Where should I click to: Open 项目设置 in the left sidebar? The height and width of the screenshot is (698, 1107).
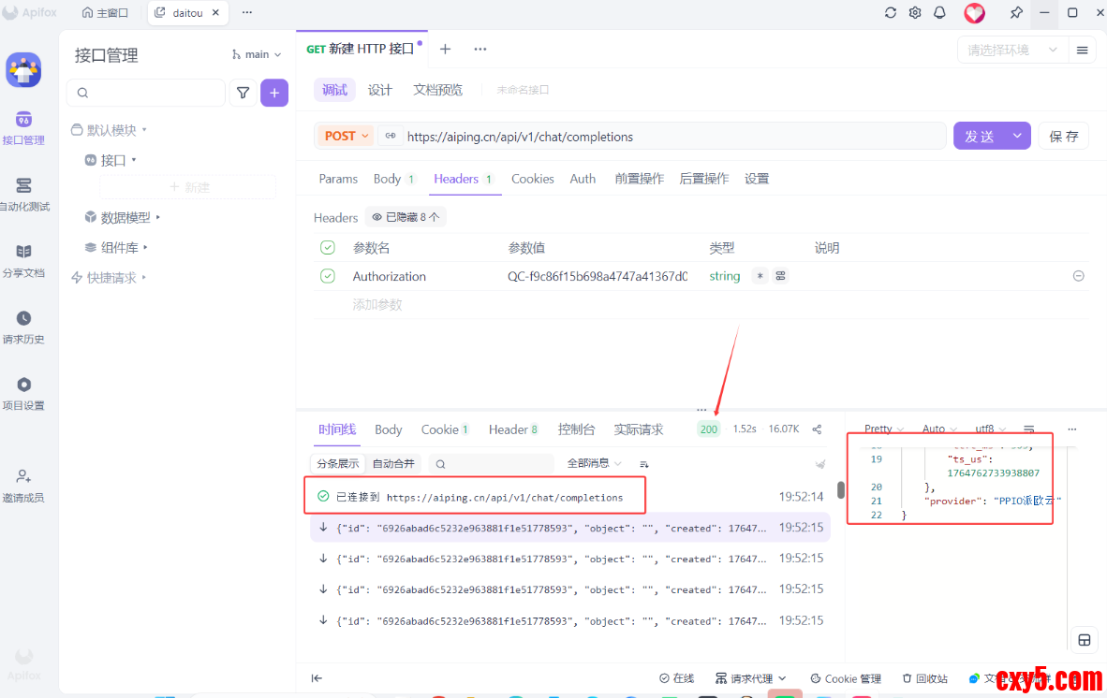pos(23,393)
